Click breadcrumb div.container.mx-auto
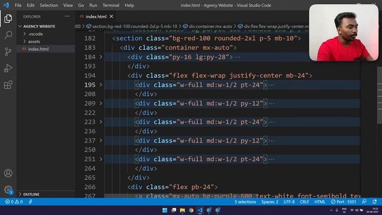The width and height of the screenshot is (382, 215). (x=210, y=26)
